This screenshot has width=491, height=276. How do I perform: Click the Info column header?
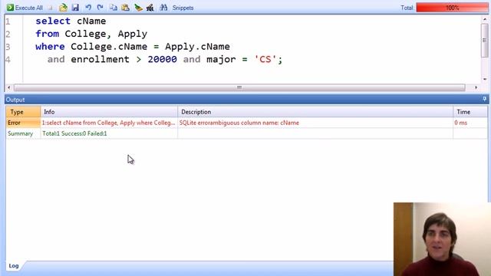[x=109, y=112]
